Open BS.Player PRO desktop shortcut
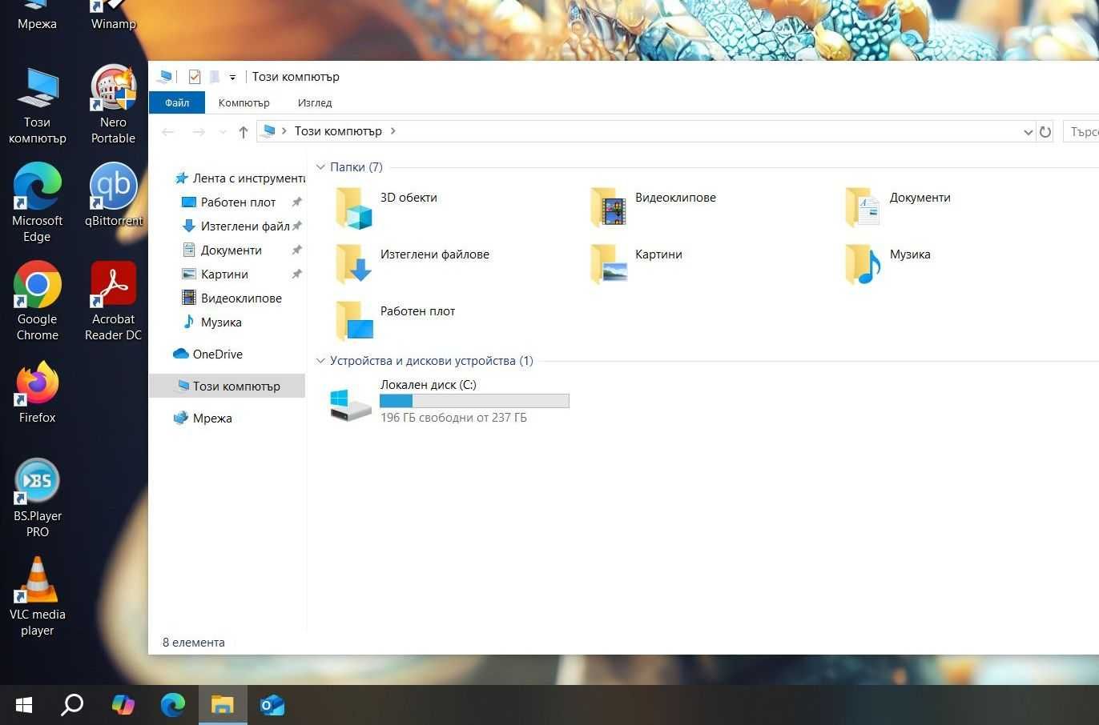This screenshot has width=1099, height=725. (38, 498)
